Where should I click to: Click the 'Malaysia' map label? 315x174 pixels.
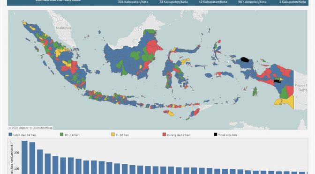[x=63, y=28]
